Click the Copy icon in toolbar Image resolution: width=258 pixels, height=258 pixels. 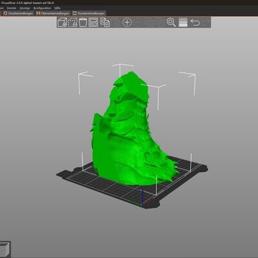point(105,23)
